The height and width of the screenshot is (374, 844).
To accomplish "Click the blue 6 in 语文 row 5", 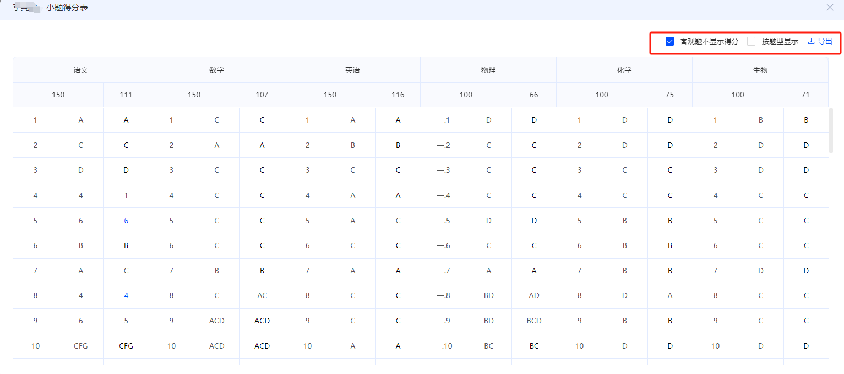I will pos(126,221).
